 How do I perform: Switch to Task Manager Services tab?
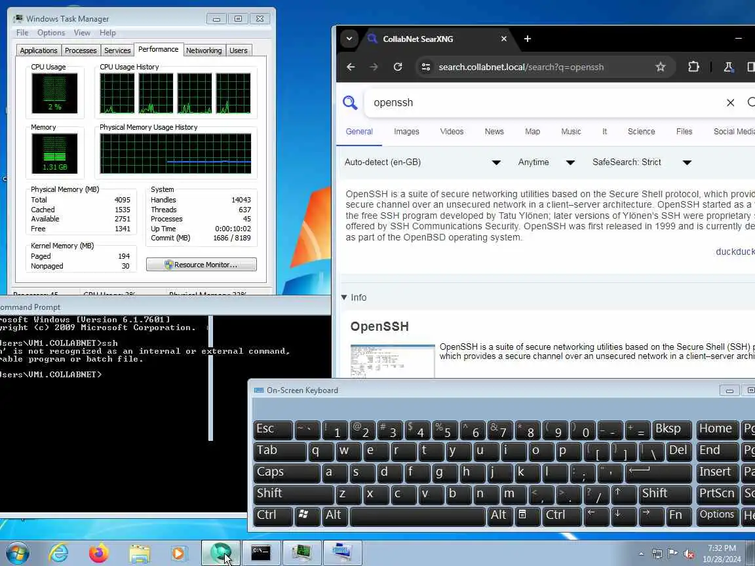pyautogui.click(x=117, y=50)
